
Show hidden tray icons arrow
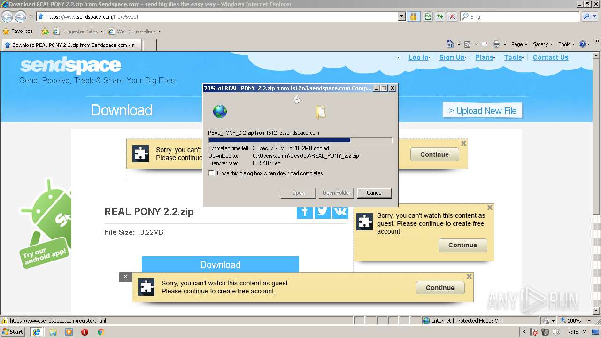(x=524, y=332)
